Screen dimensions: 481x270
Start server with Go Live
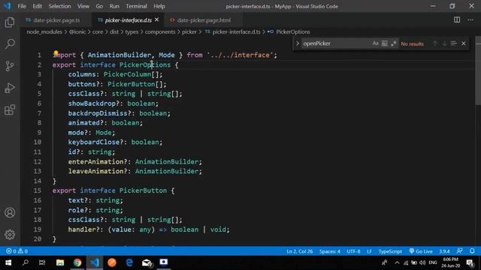(421, 251)
